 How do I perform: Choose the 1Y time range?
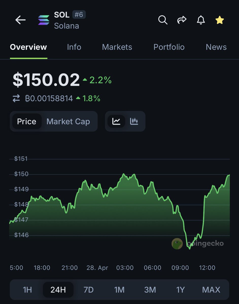[180, 290]
